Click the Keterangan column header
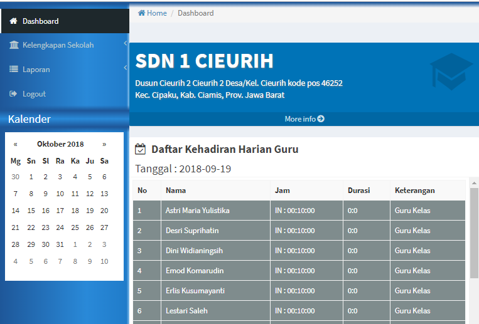479x324 pixels. [x=428, y=191]
